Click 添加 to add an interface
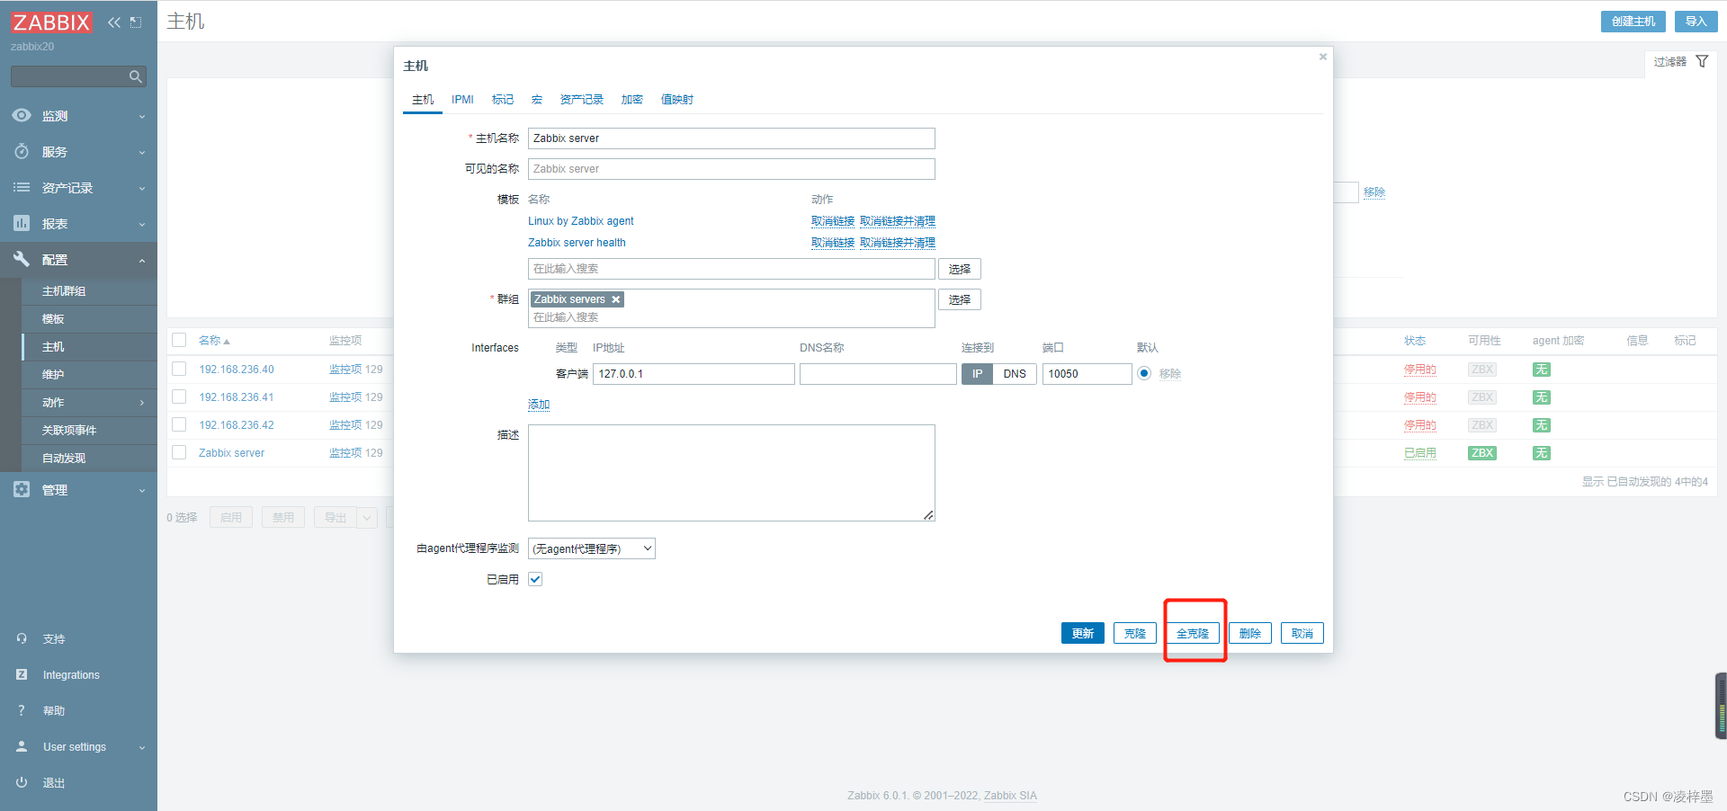This screenshot has width=1727, height=811. pos(539,405)
